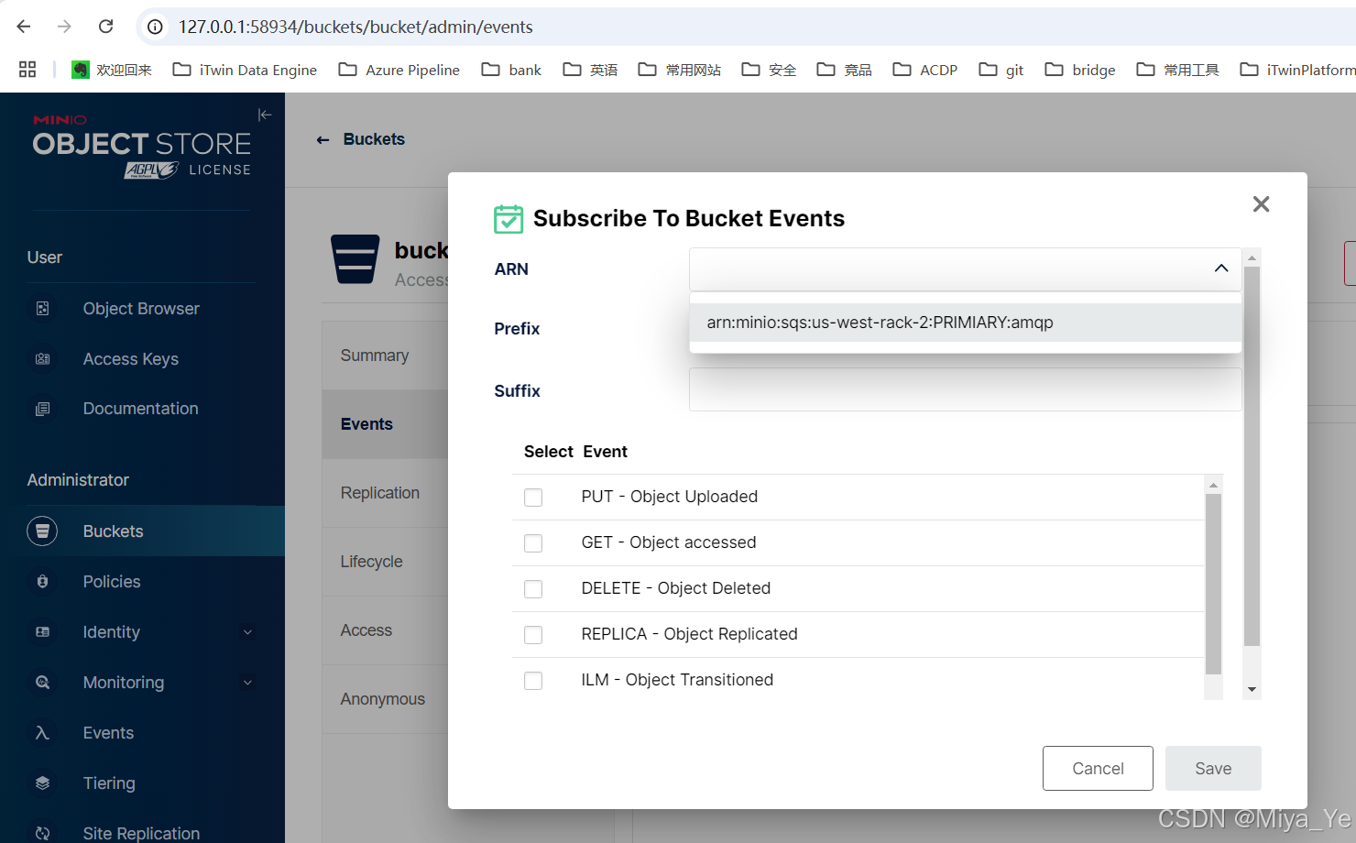This screenshot has height=843, width=1356.
Task: Open the Access tab of the bucket
Action: tap(385, 630)
